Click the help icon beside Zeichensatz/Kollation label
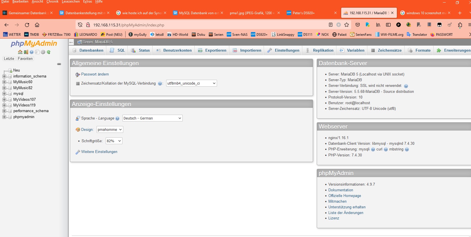471x237 pixels. pyautogui.click(x=160, y=83)
